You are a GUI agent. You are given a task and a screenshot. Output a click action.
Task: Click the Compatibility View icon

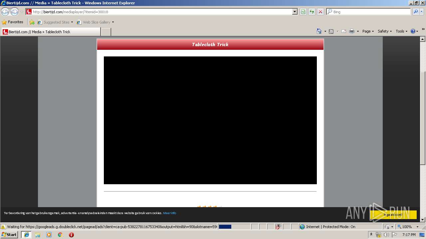pyautogui.click(x=303, y=12)
